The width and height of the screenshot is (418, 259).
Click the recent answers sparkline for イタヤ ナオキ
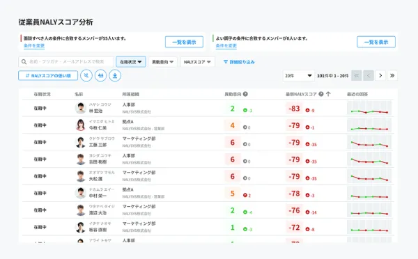point(369,227)
